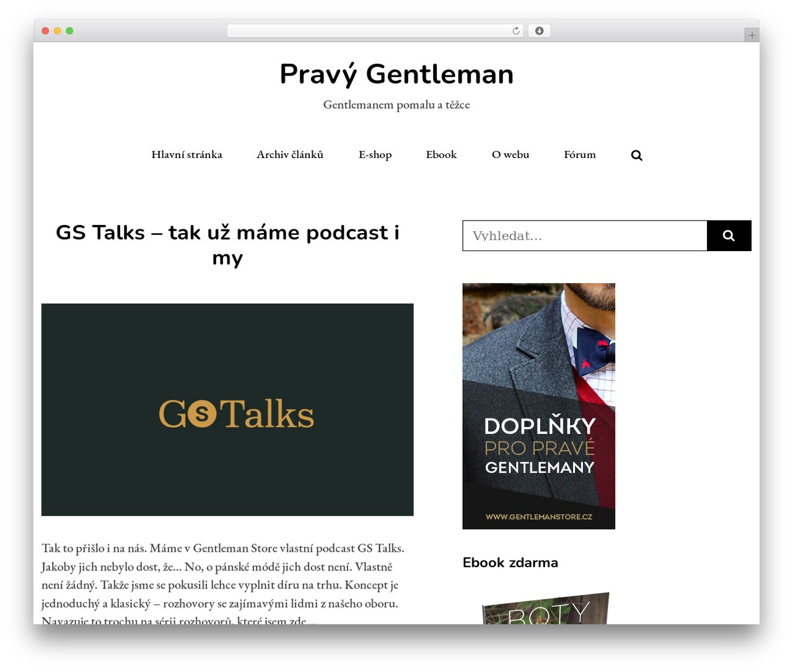
Task: Click the Ebook zdarma sidebar heading
Action: pyautogui.click(x=510, y=563)
